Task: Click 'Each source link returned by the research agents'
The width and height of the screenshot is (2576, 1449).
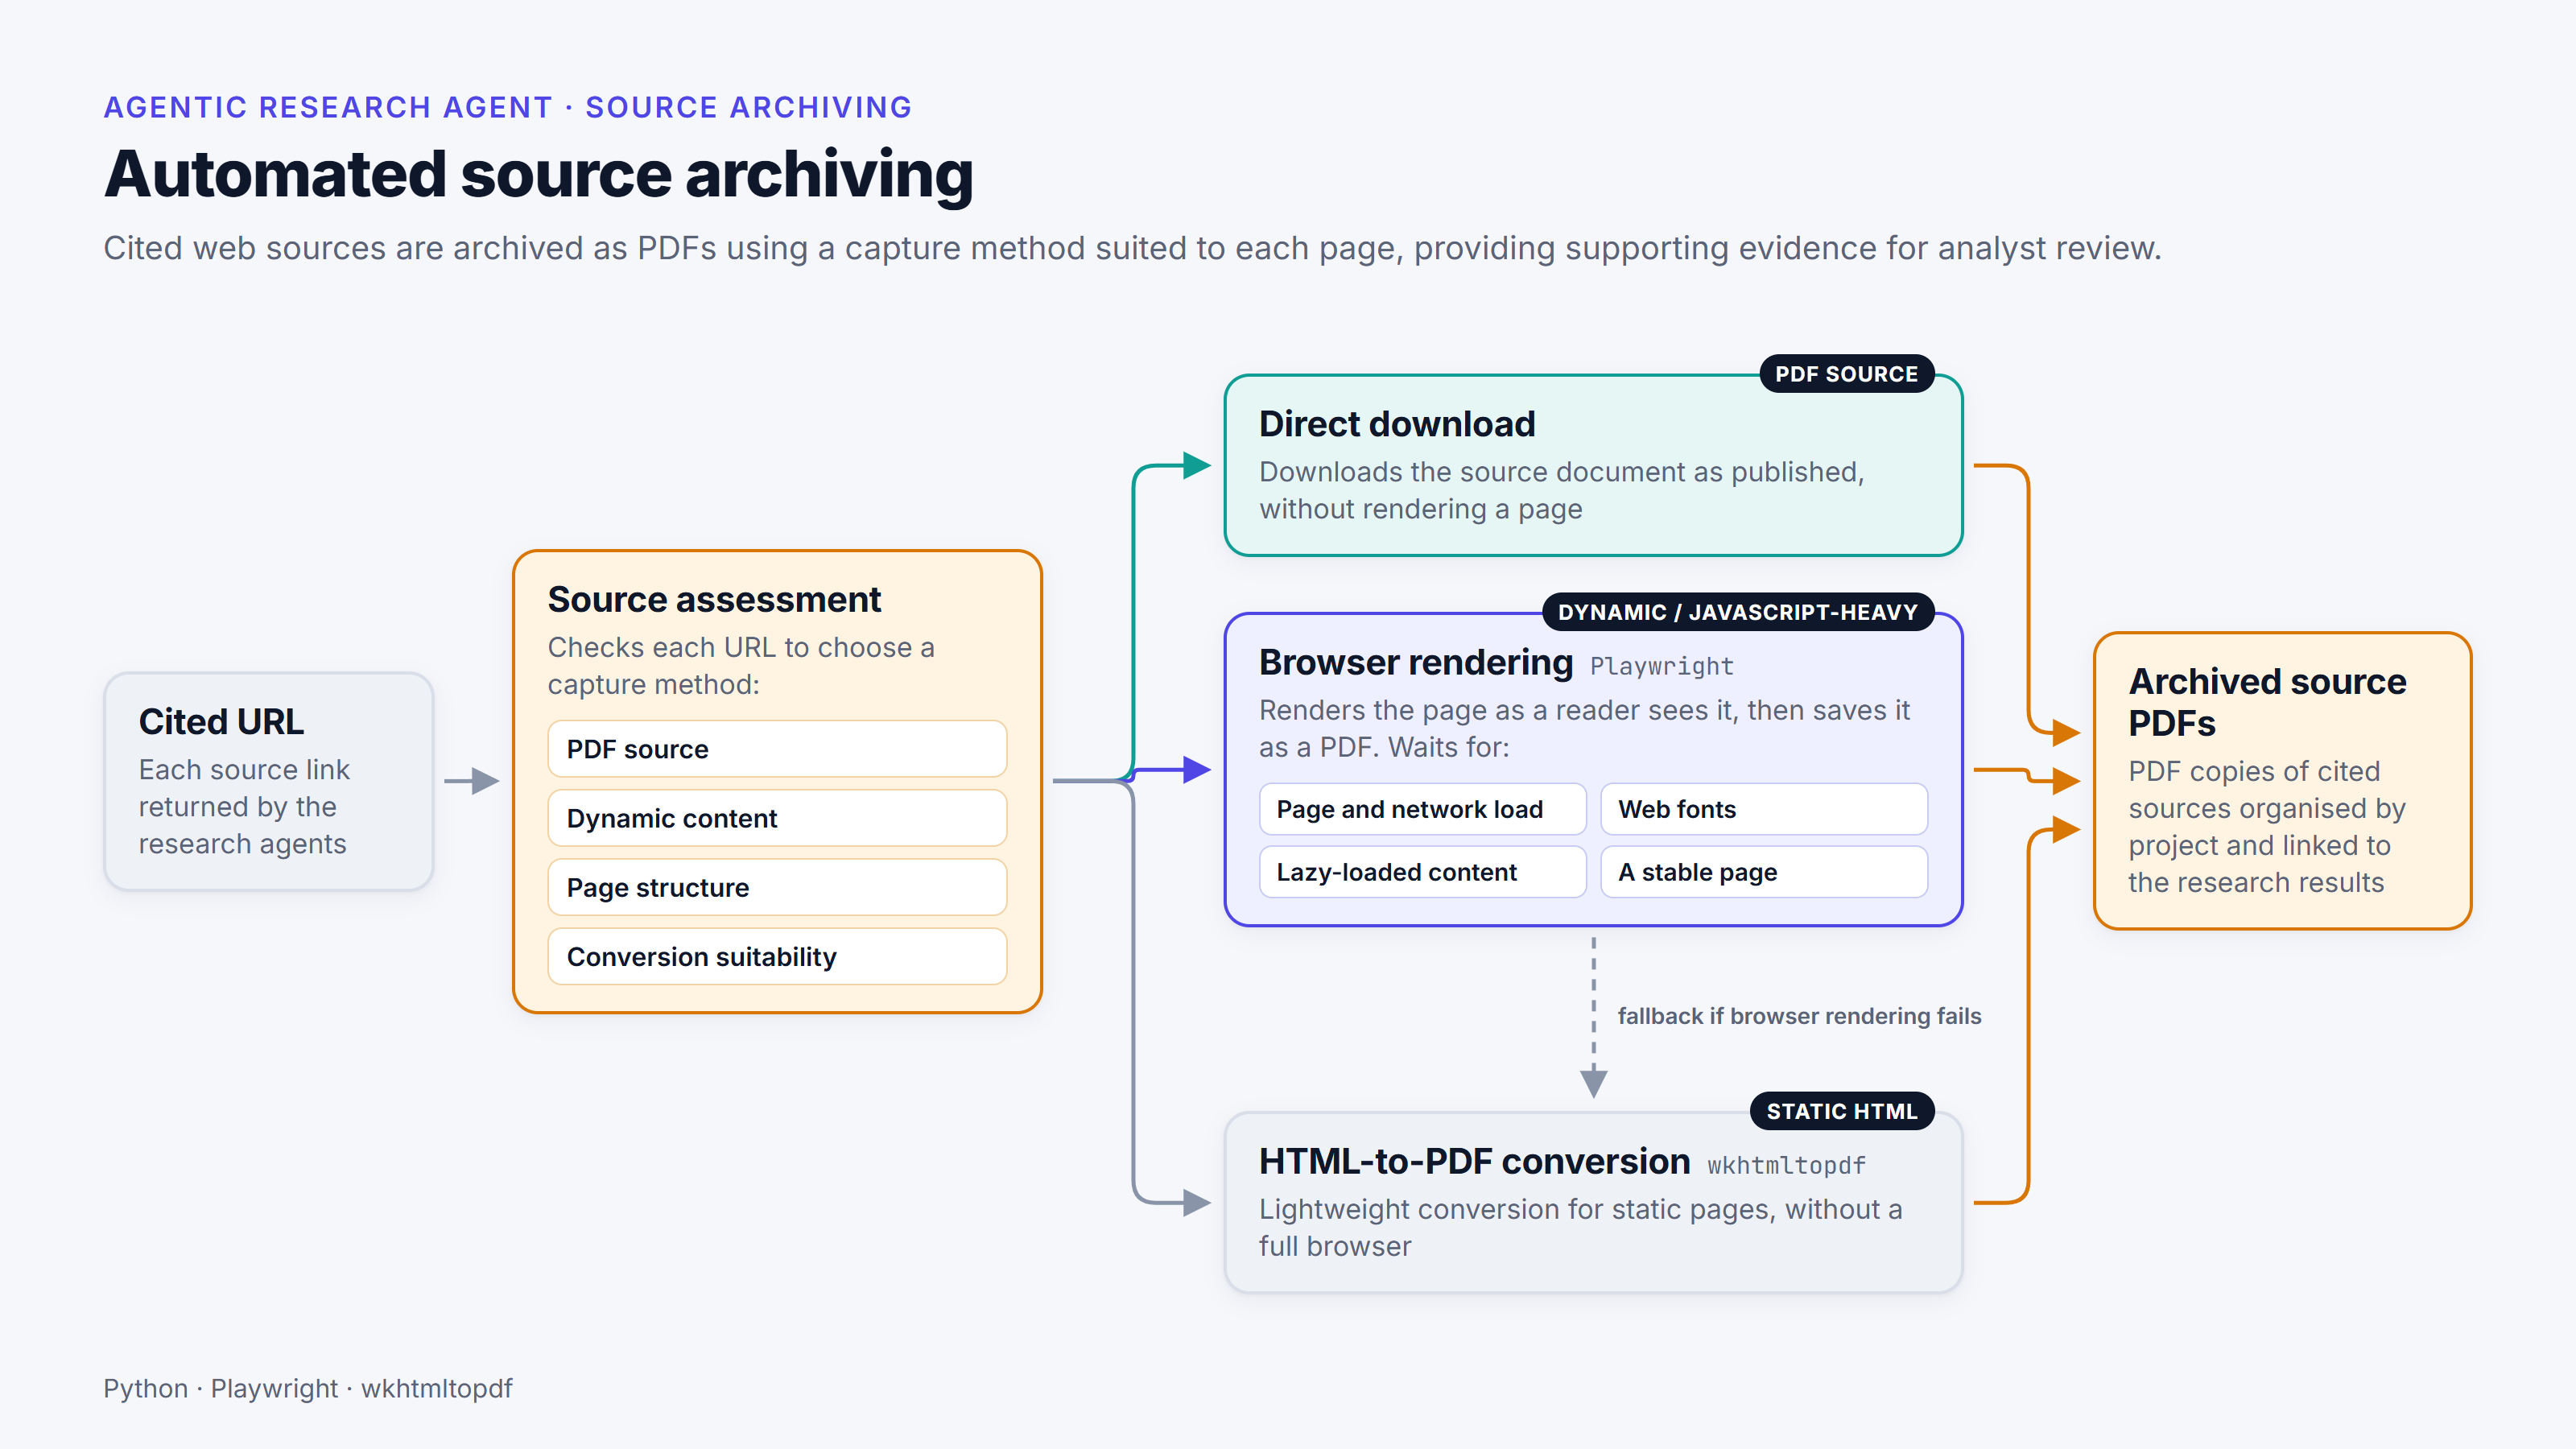Action: [244, 806]
